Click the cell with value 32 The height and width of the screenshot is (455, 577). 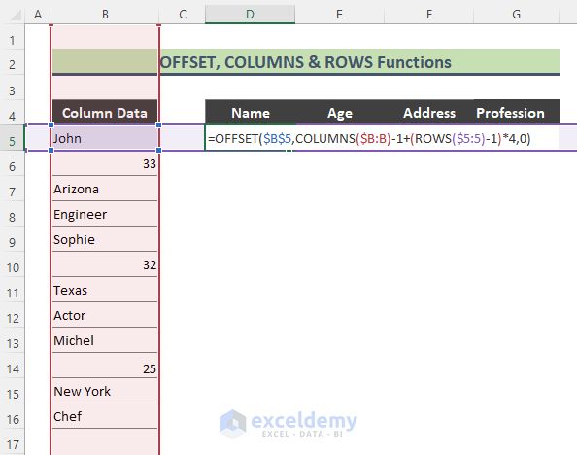click(x=105, y=264)
